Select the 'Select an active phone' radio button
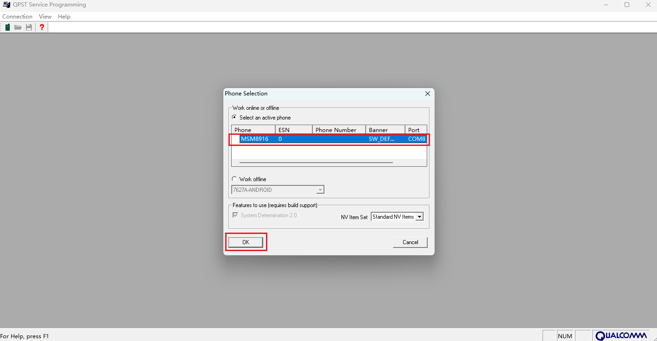The width and height of the screenshot is (657, 341). point(234,118)
